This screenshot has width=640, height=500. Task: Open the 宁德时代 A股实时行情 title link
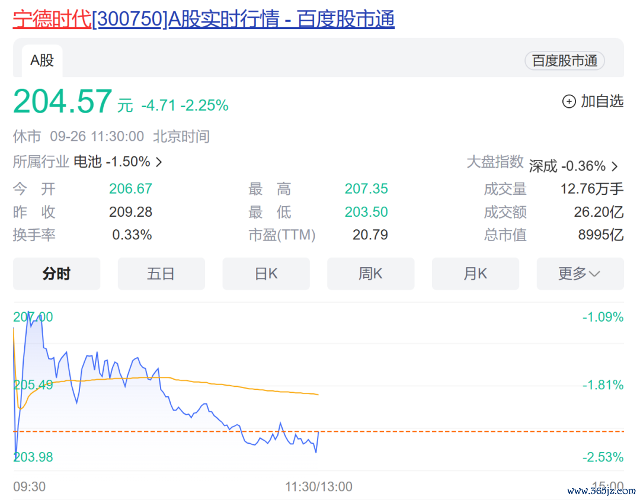point(204,19)
